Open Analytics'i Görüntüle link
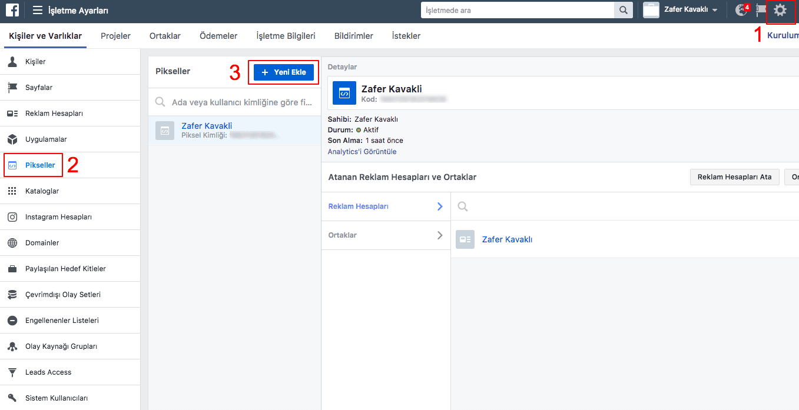This screenshot has height=410, width=799. tap(362, 152)
